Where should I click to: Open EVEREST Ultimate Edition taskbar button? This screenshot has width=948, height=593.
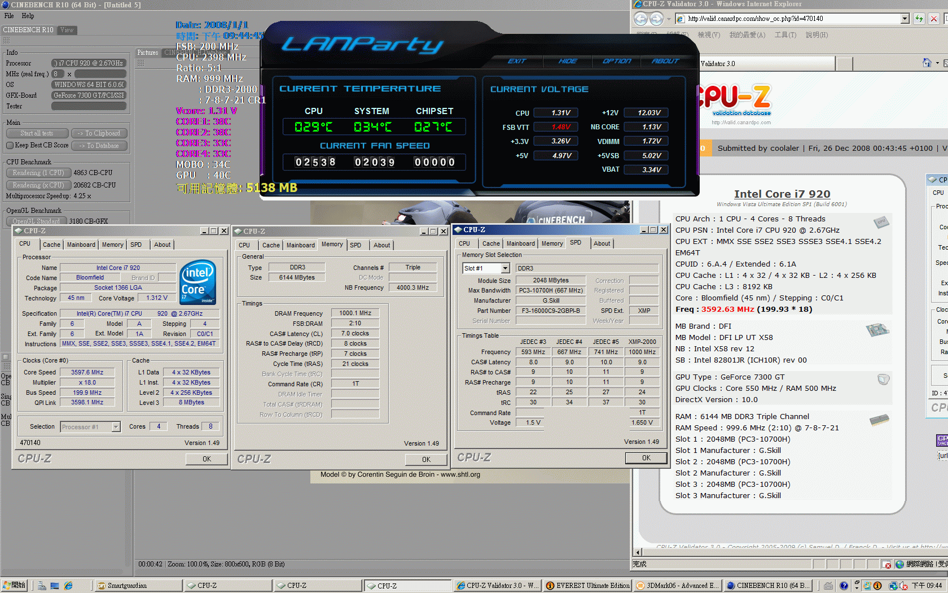[587, 586]
